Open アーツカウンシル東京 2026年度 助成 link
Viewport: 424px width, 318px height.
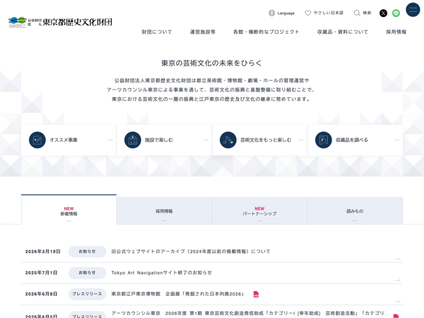click(x=248, y=314)
